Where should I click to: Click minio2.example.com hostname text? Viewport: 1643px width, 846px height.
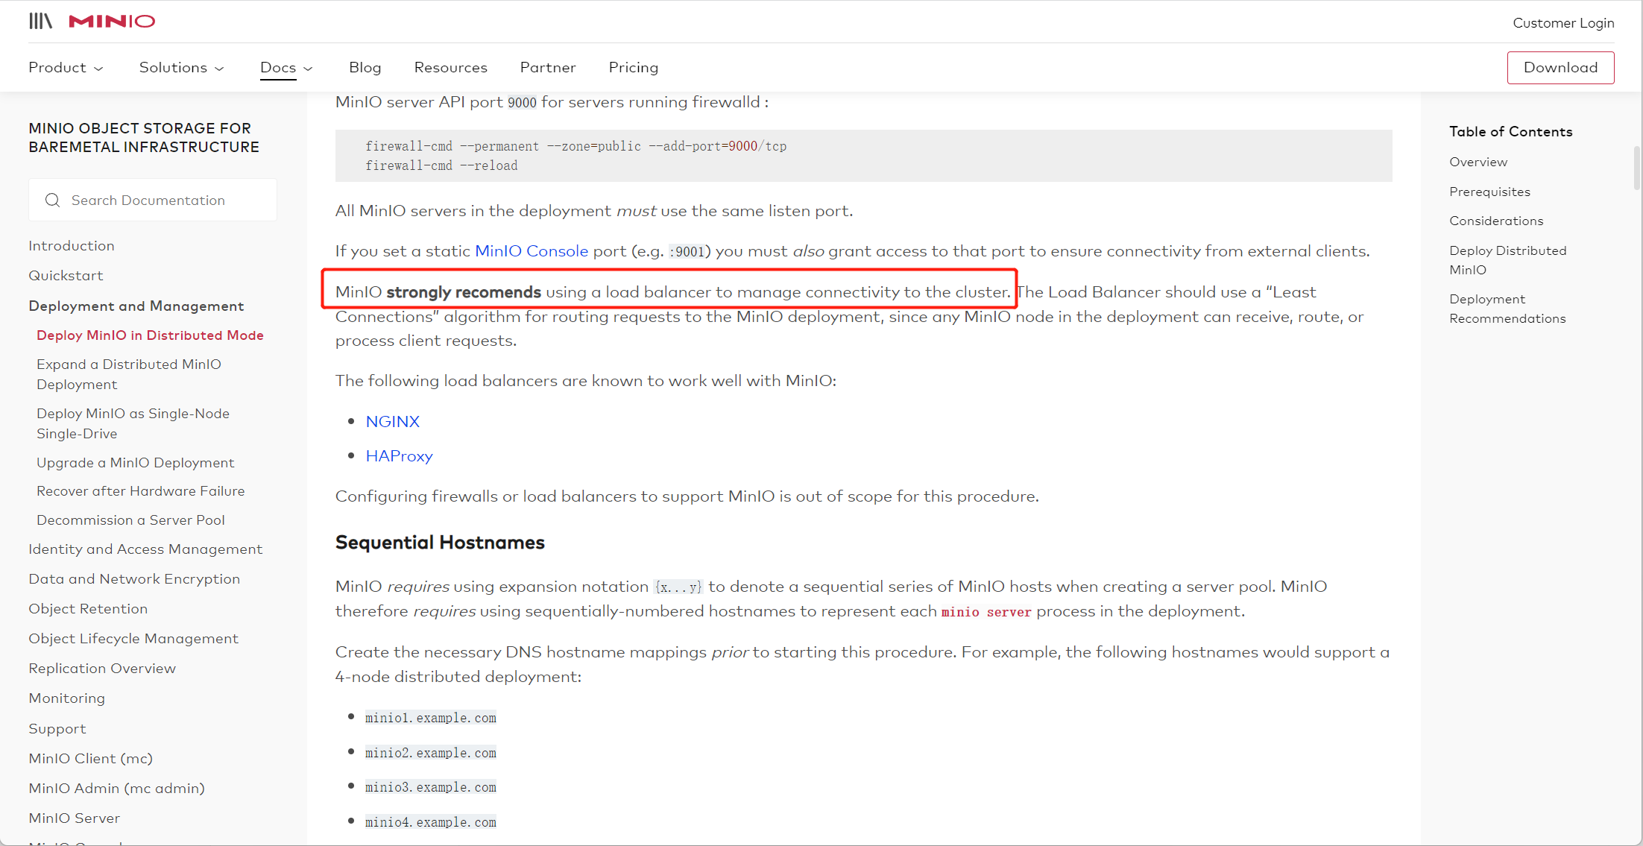tap(430, 753)
